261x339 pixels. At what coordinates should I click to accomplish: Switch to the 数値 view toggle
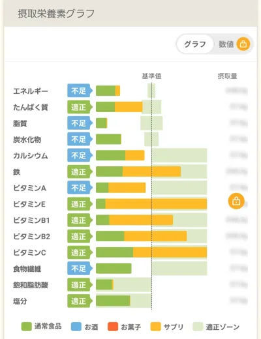[x=226, y=44]
